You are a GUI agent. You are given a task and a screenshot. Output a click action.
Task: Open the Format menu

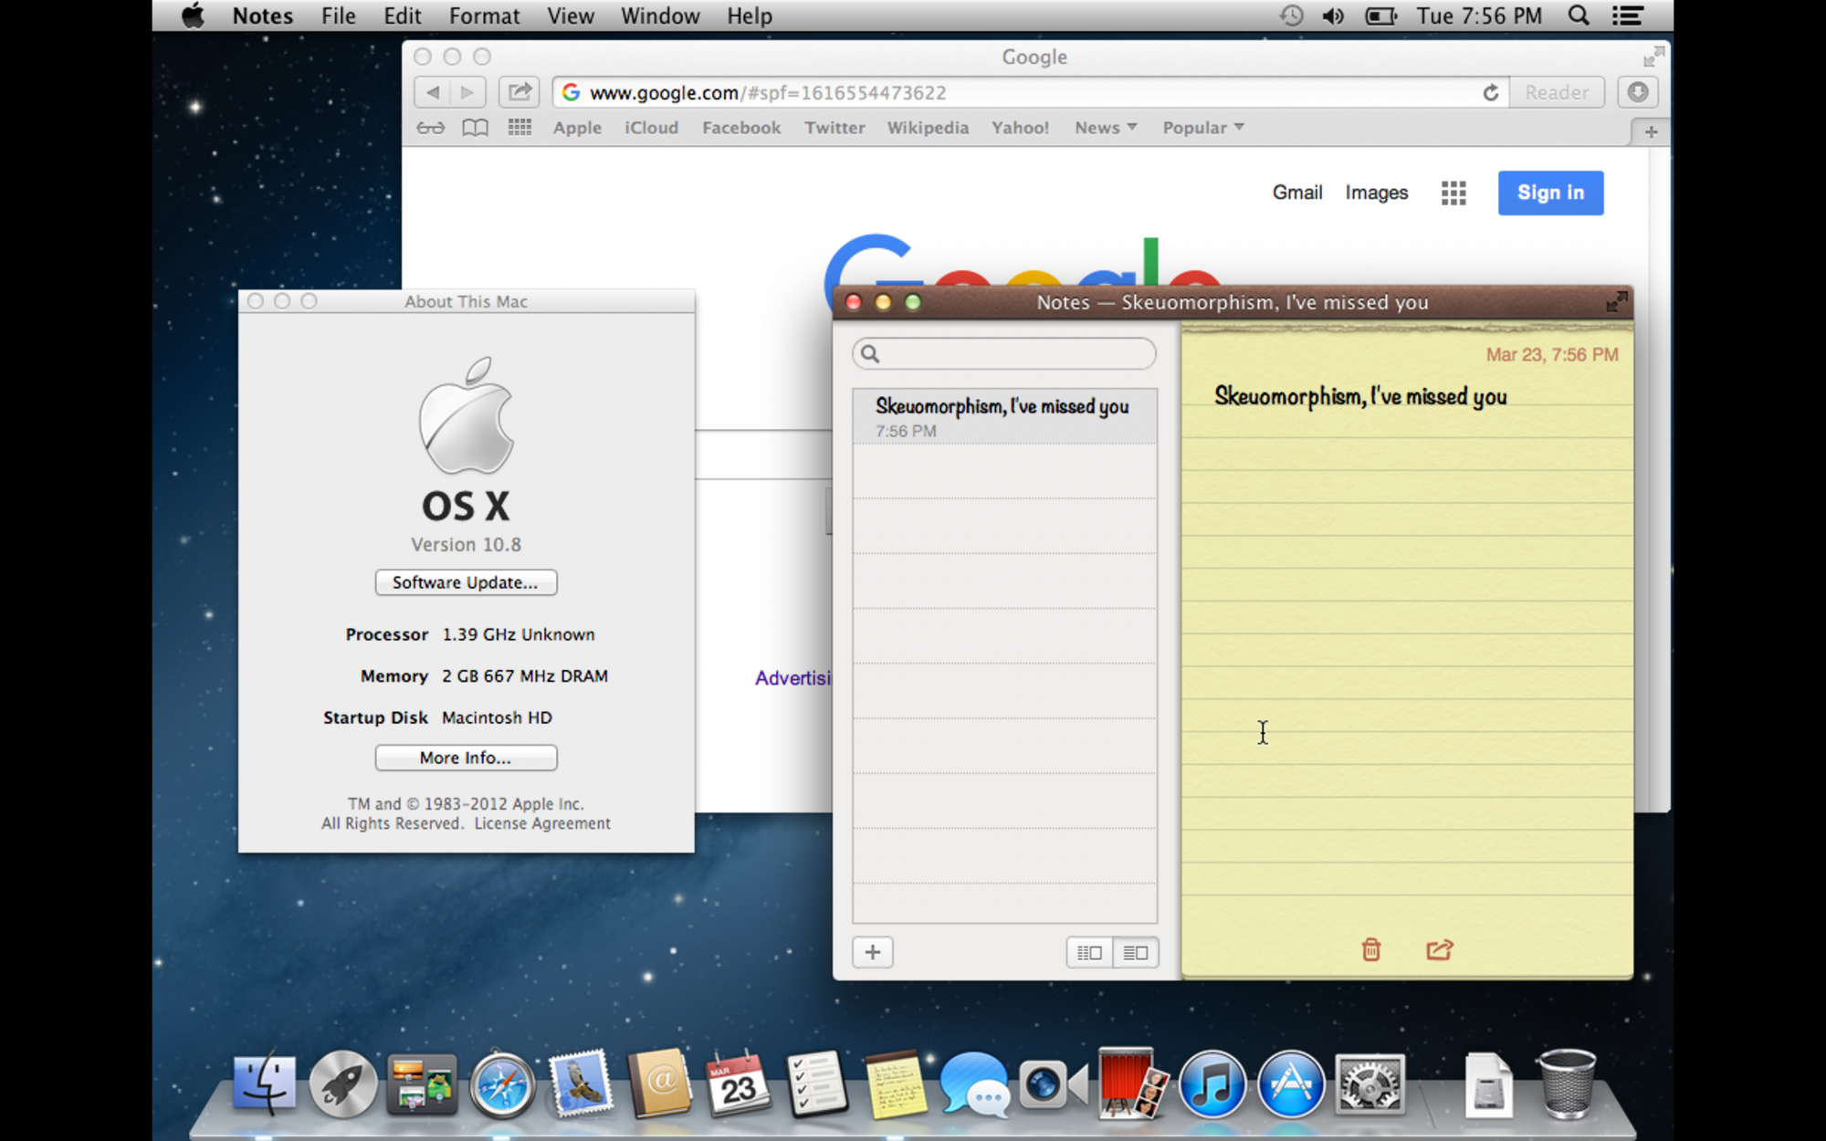click(x=484, y=16)
